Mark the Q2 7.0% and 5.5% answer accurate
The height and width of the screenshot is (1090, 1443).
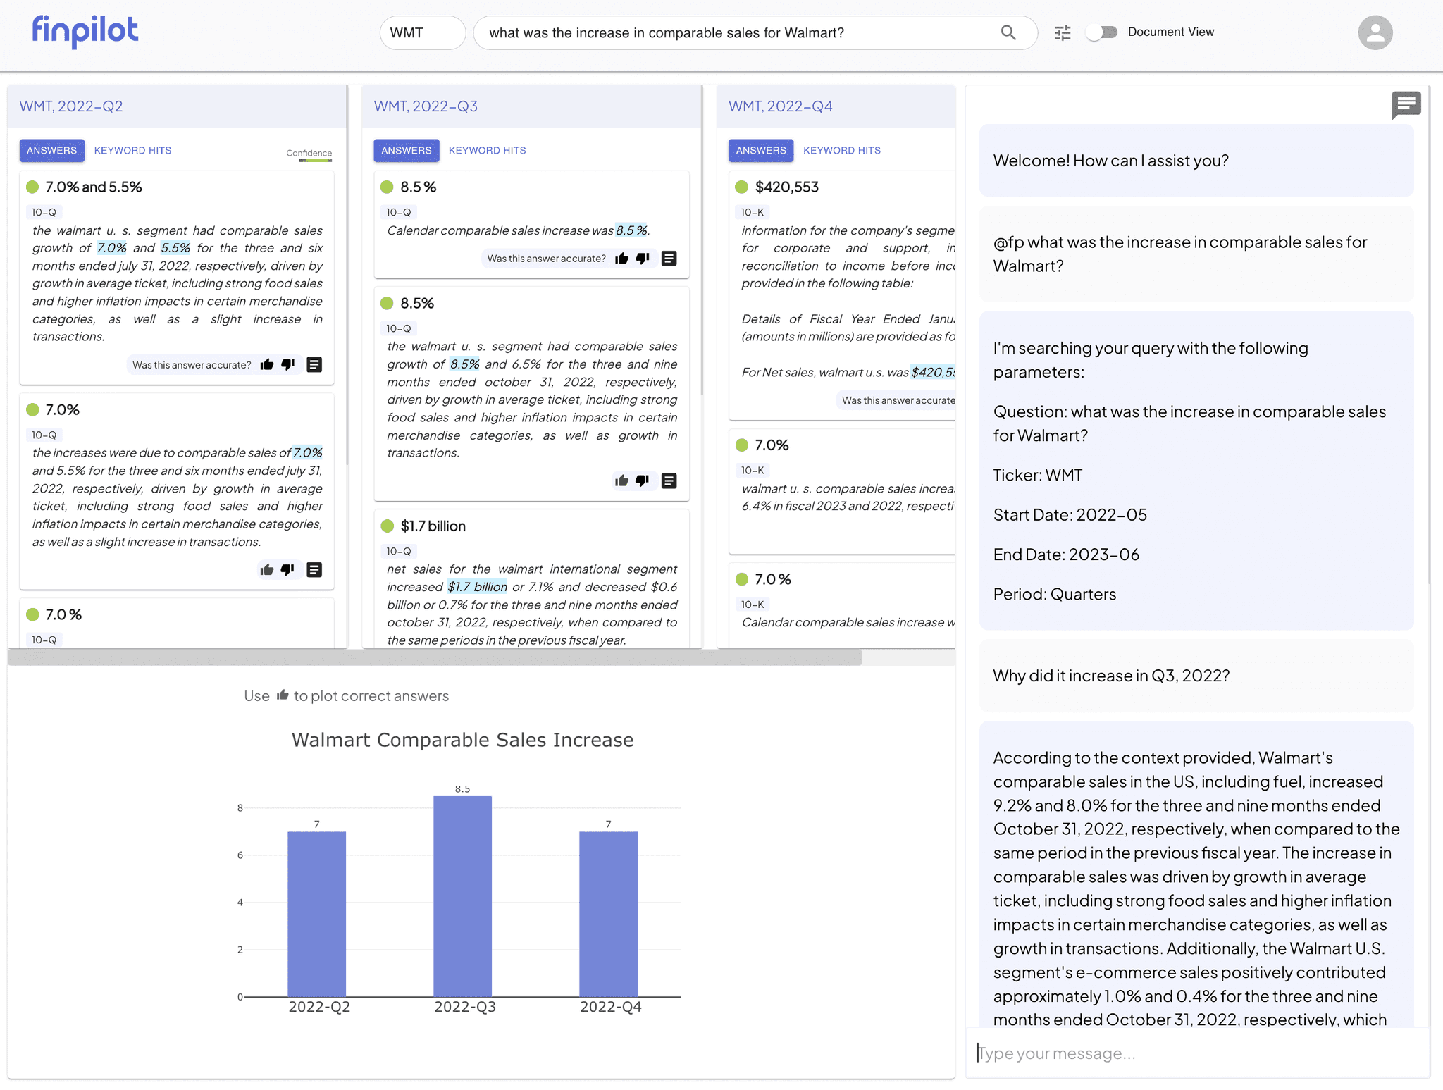tap(266, 364)
